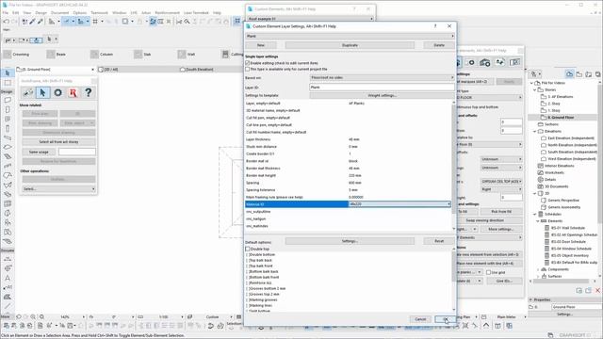
Task: Click the Layout Book icon in the navigator
Action: pyautogui.click(x=588, y=74)
